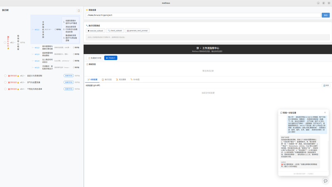Switch to the 宪法更新 tab
332x187 pixels.
click(x=121, y=79)
